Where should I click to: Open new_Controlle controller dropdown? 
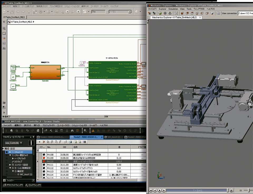tap(21, 143)
